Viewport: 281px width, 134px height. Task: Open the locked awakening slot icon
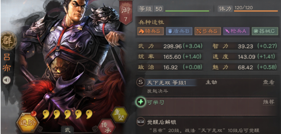(141, 122)
